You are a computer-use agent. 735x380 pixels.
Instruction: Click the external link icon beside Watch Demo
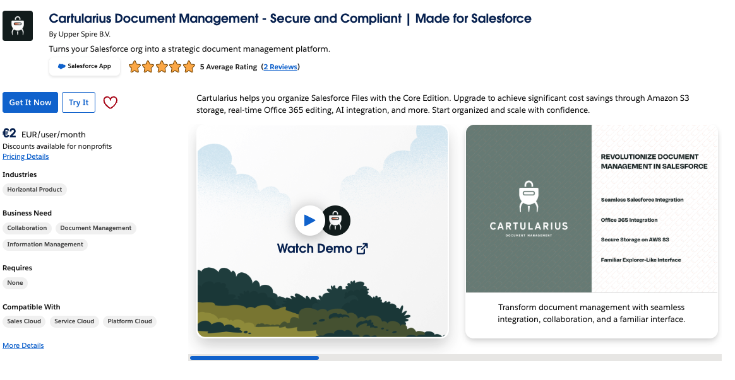click(362, 248)
